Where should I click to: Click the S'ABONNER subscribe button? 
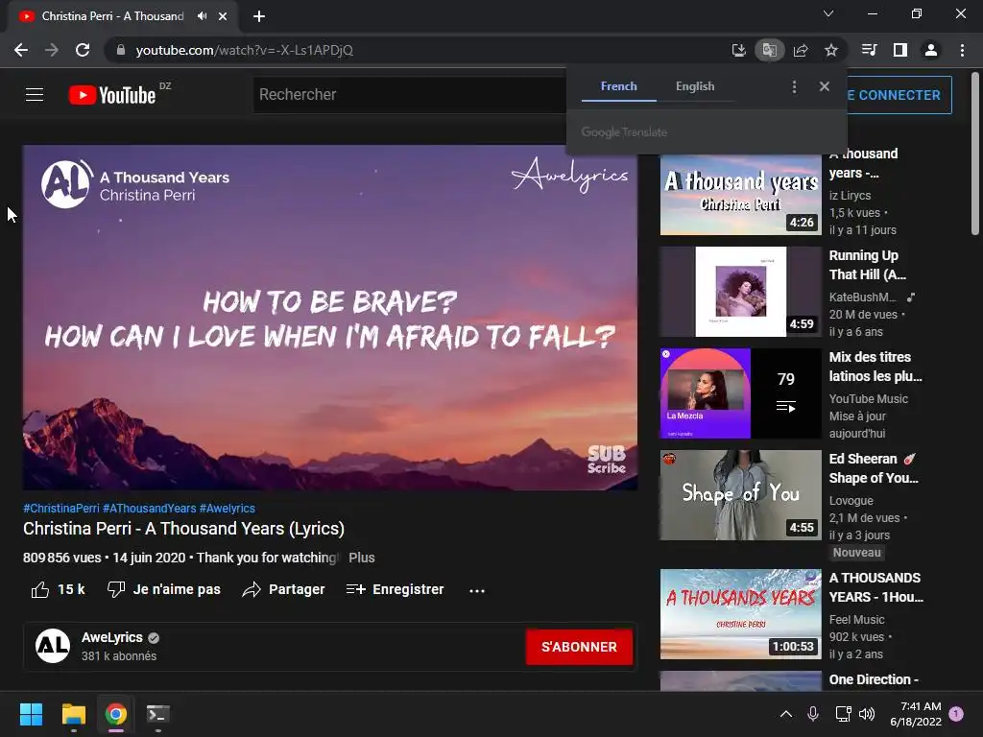[x=579, y=647]
